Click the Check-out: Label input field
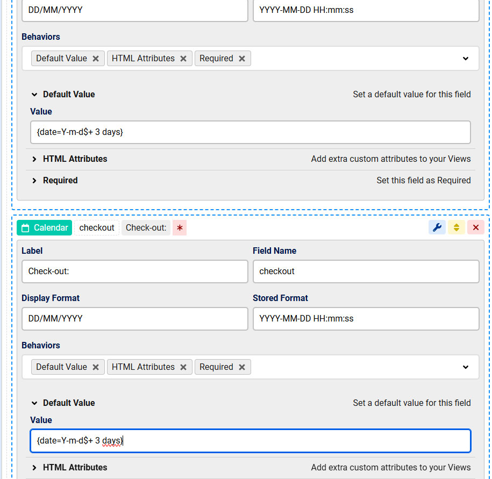This screenshot has width=492, height=479. click(134, 271)
